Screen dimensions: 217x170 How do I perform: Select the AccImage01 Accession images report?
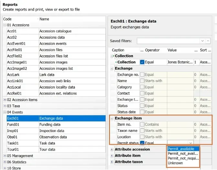56,62
